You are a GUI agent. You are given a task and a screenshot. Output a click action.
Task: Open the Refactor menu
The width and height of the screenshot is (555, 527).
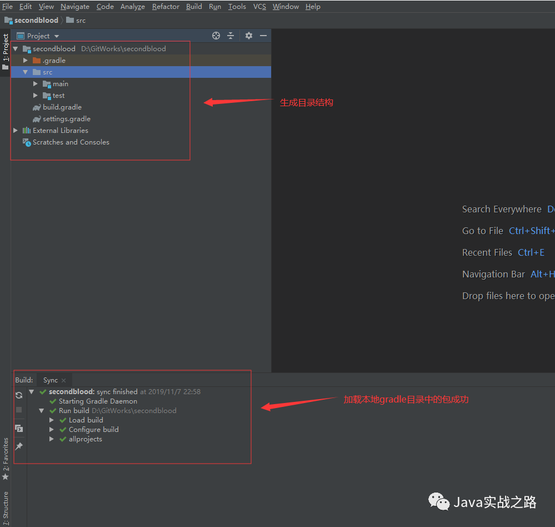click(165, 6)
